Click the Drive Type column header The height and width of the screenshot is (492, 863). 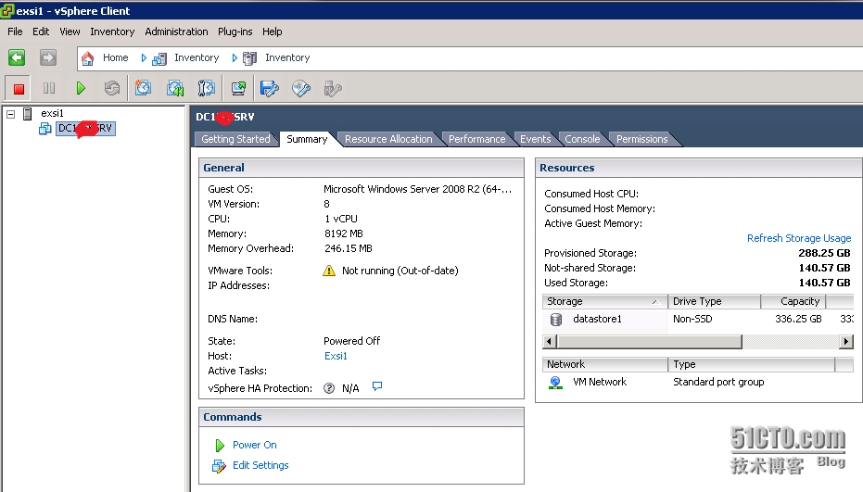click(x=715, y=301)
